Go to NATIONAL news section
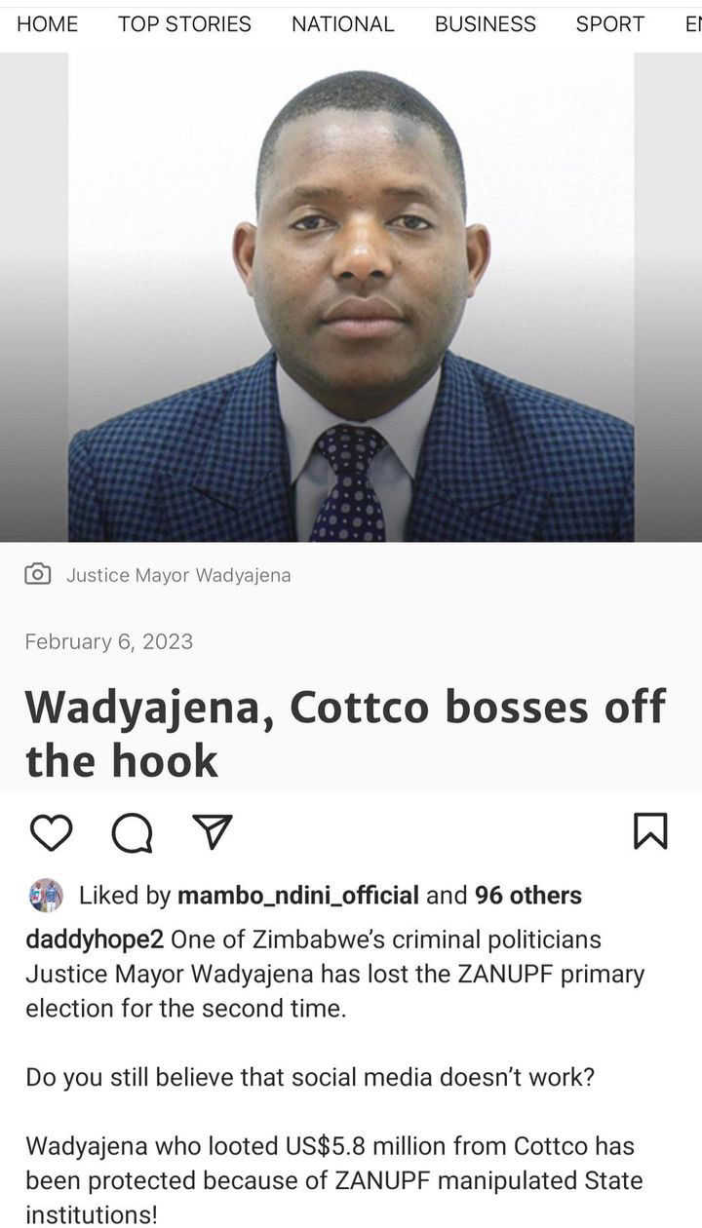The height and width of the screenshot is (1228, 702). point(343,24)
